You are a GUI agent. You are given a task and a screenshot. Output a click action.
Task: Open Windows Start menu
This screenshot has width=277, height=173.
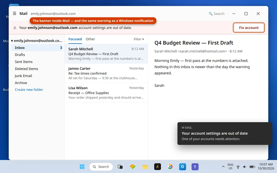click(x=82, y=167)
